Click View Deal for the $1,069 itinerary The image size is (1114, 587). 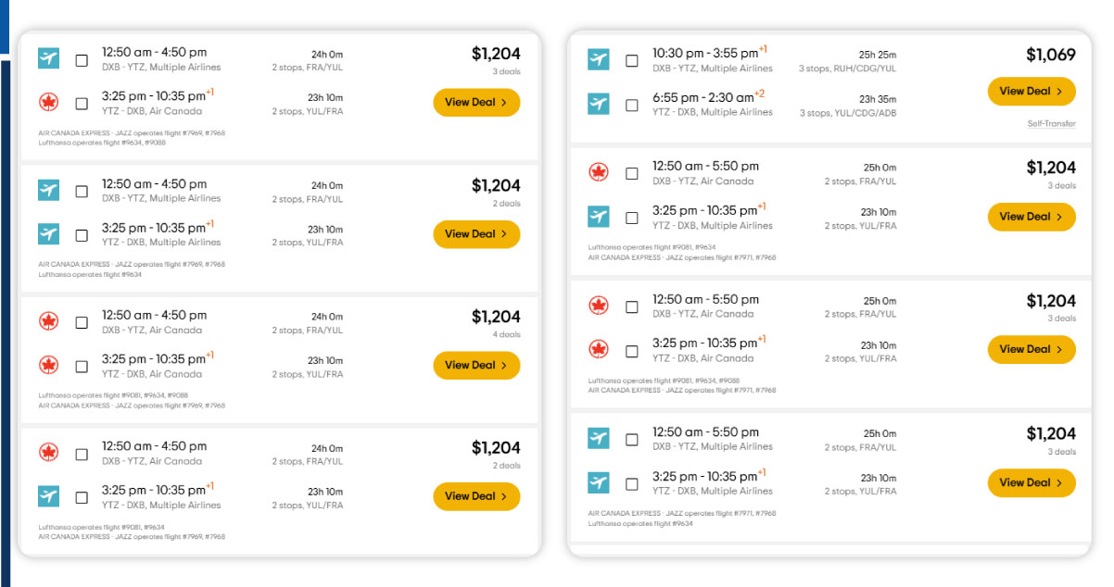point(1031,92)
